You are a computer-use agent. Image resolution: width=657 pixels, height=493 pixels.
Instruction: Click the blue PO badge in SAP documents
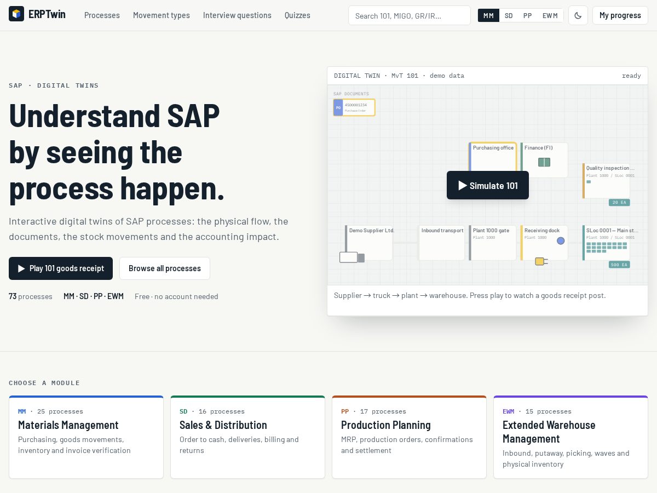click(338, 107)
